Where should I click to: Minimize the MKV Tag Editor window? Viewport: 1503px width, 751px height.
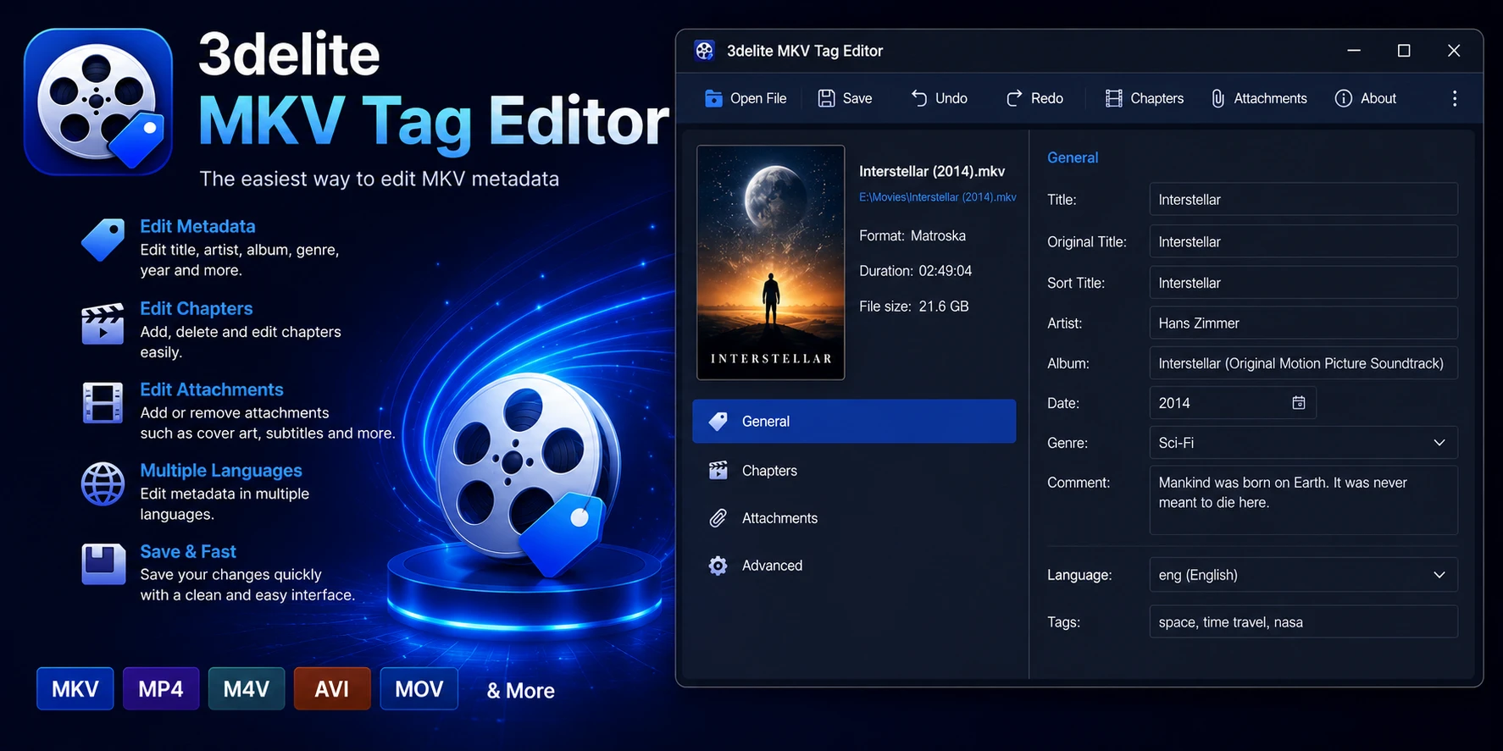(1354, 51)
